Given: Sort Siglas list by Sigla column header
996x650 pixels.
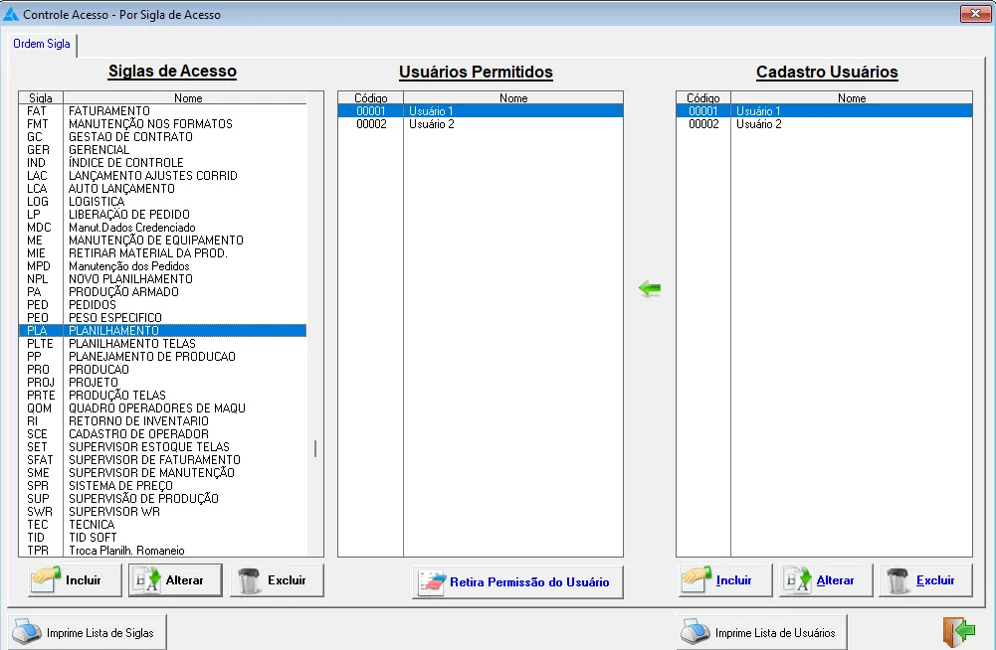Looking at the screenshot, I should 41,98.
